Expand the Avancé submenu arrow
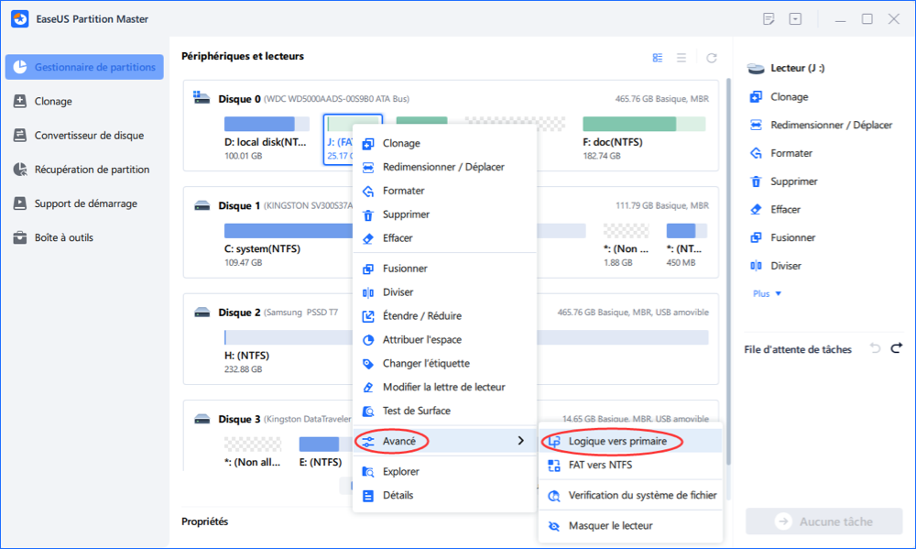This screenshot has width=916, height=549. pyautogui.click(x=521, y=441)
